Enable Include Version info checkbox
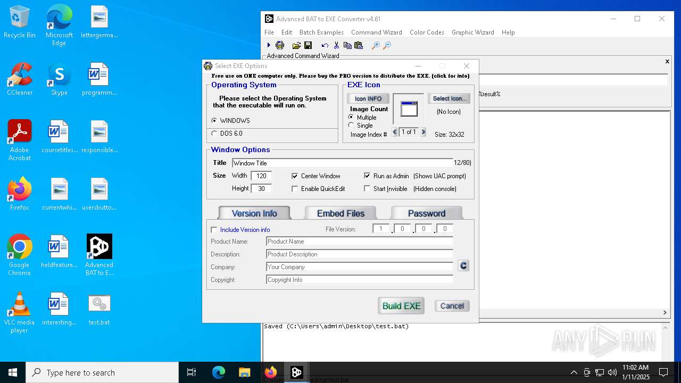Screen dimensions: 681x383 (214, 230)
